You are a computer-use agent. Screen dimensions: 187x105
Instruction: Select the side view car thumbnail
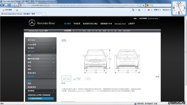coord(77,79)
